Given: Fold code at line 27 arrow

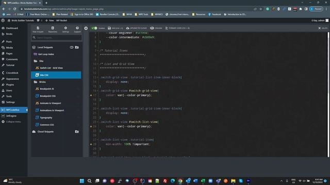Looking at the screenshot, I should click(x=97, y=140).
